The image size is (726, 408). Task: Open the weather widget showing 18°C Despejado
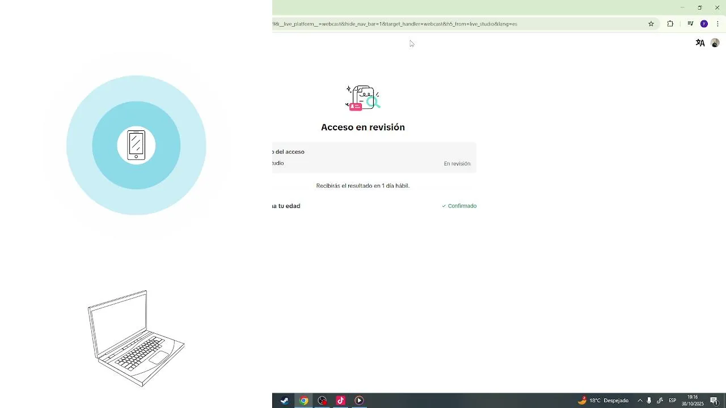pos(603,401)
